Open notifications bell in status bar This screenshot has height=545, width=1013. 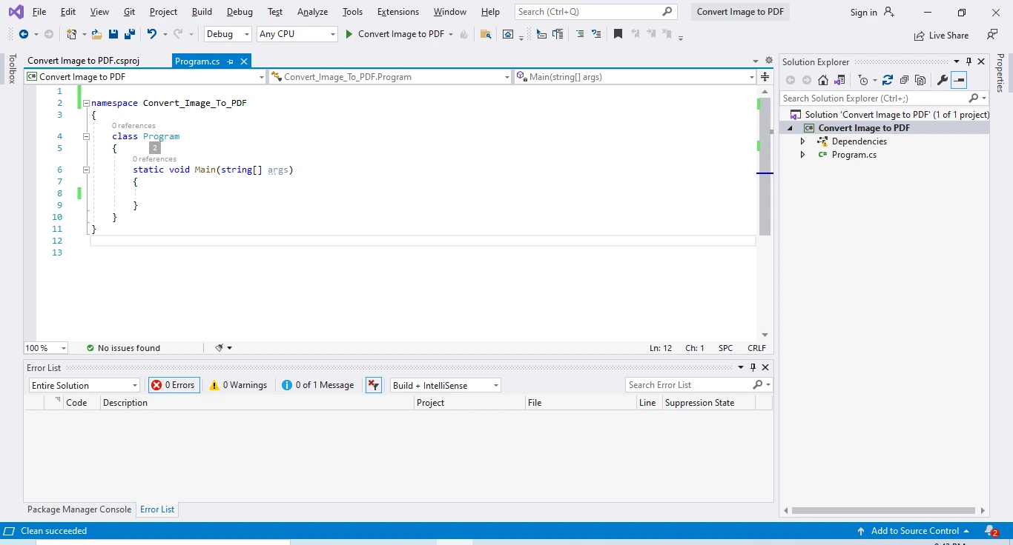pyautogui.click(x=991, y=531)
